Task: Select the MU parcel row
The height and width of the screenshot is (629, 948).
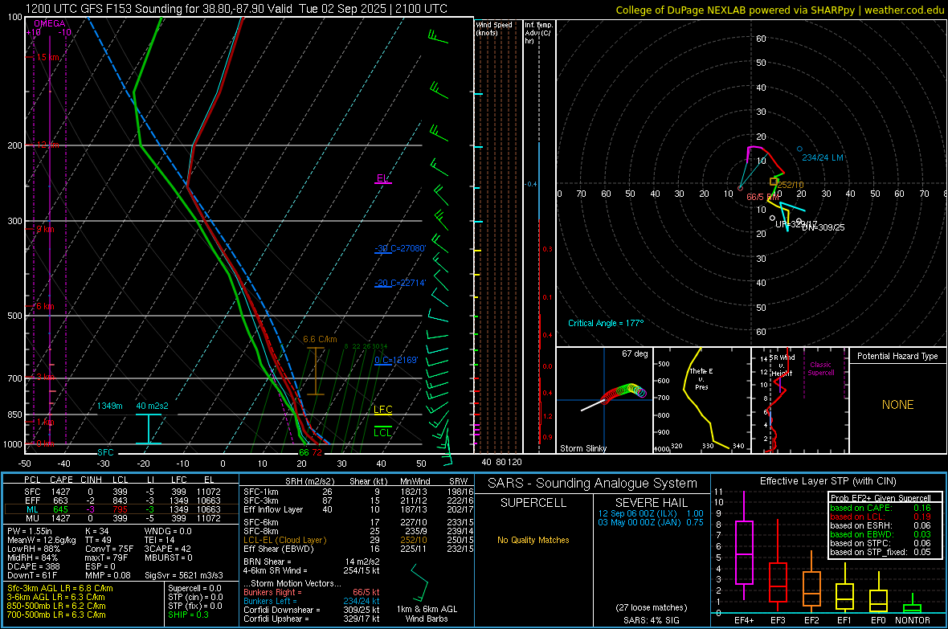Action: tap(121, 518)
